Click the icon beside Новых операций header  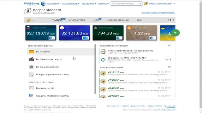[169, 67]
